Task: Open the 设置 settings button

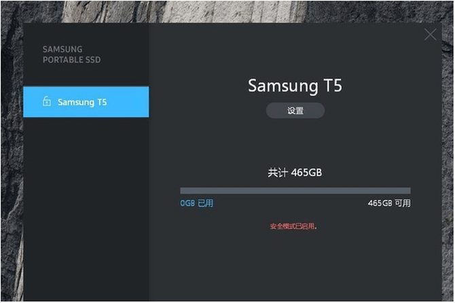Action: 295,111
